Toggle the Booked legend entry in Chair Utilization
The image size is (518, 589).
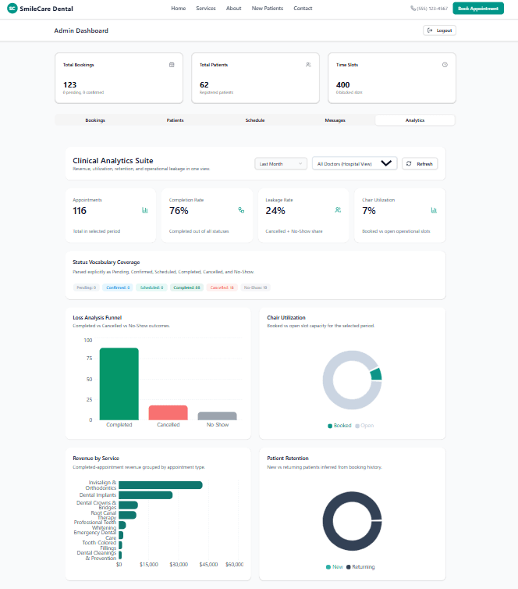tap(339, 426)
